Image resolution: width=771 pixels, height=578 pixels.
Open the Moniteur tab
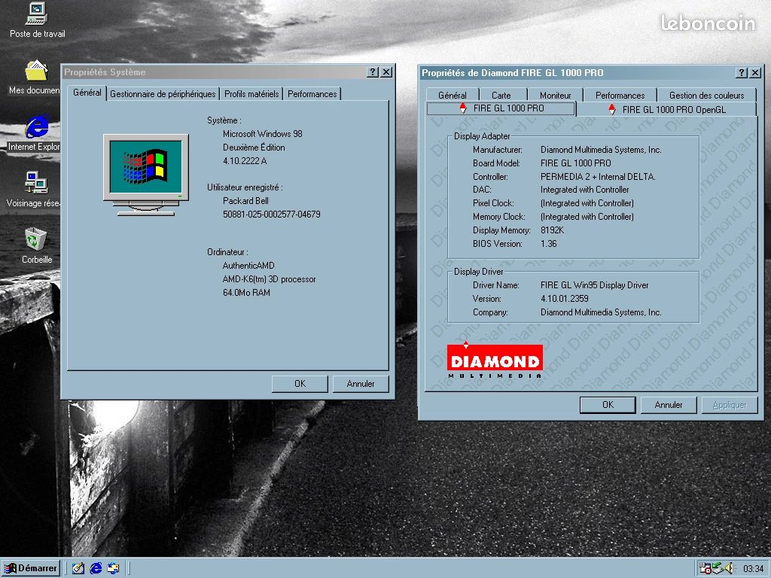click(x=555, y=95)
